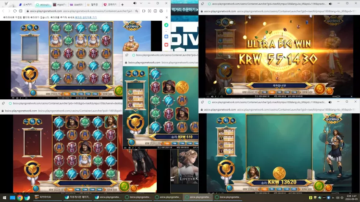Switch to the 크레이지 browser tab
This screenshot has height=202, width=360.
pos(111,4)
